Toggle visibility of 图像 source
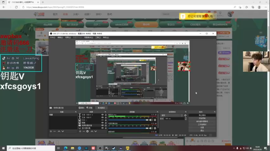 103,122
